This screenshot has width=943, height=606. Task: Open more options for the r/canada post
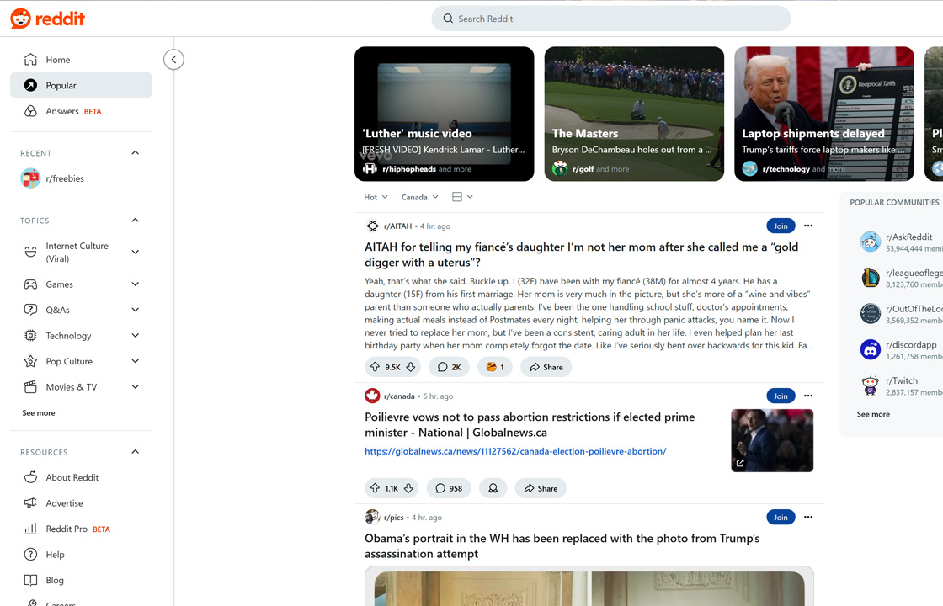pyautogui.click(x=808, y=396)
